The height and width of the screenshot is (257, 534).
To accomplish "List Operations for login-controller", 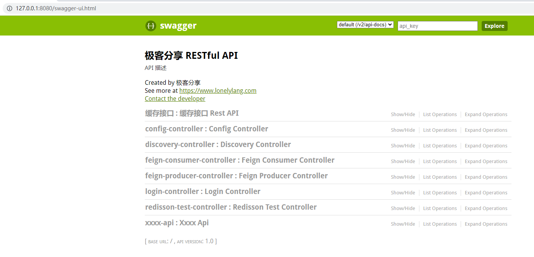I will pos(440,193).
